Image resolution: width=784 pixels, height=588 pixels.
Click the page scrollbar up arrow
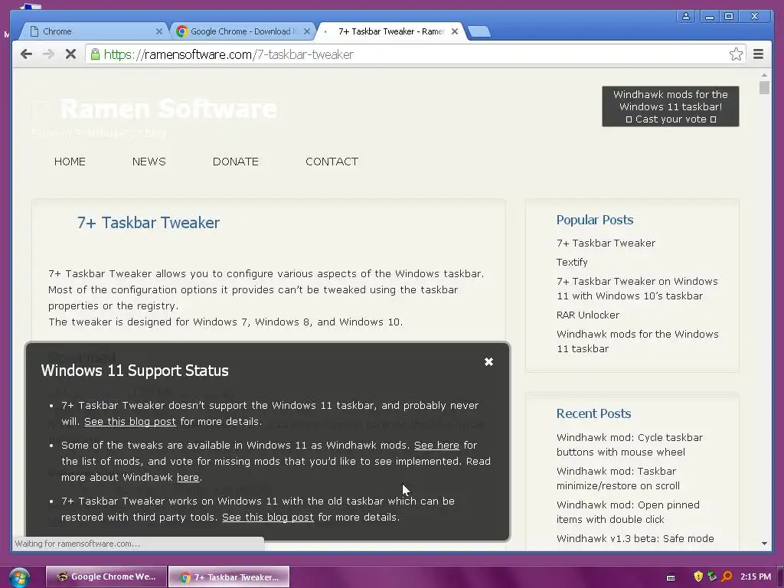[764, 75]
